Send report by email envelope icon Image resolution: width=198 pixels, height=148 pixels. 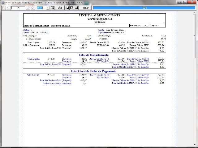[x=72, y=8]
